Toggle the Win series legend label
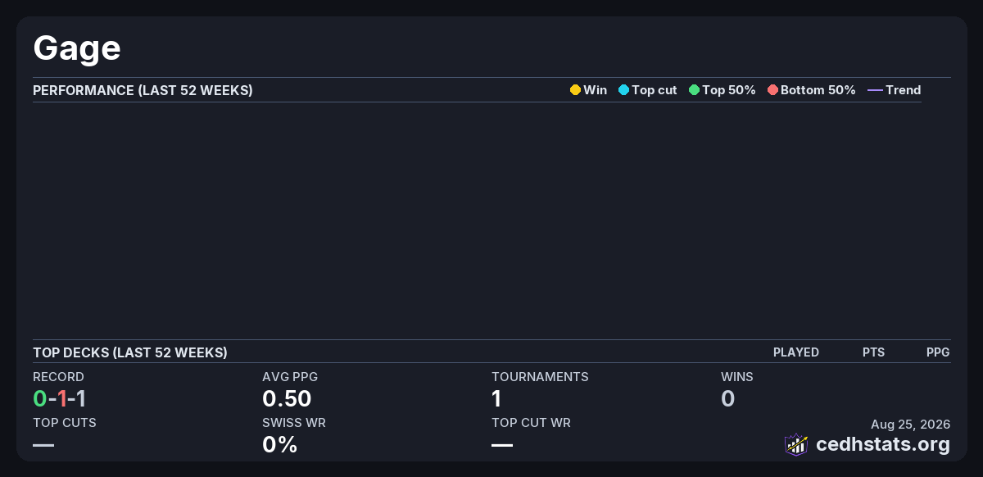Screen dimensions: 983x477 (x=596, y=90)
